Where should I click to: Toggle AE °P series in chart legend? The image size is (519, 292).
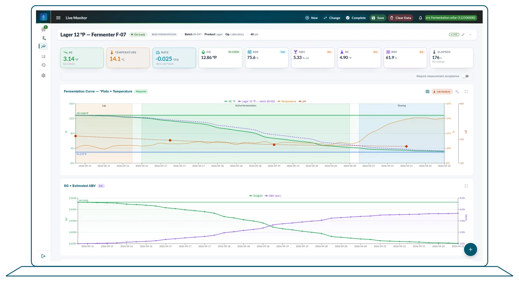230,101
